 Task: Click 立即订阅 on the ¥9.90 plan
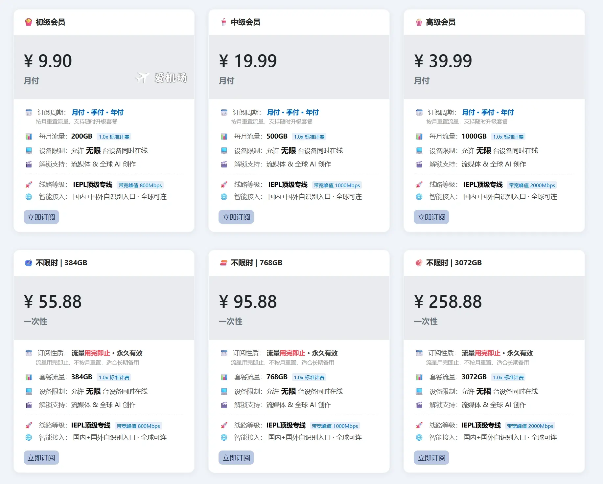pyautogui.click(x=41, y=217)
